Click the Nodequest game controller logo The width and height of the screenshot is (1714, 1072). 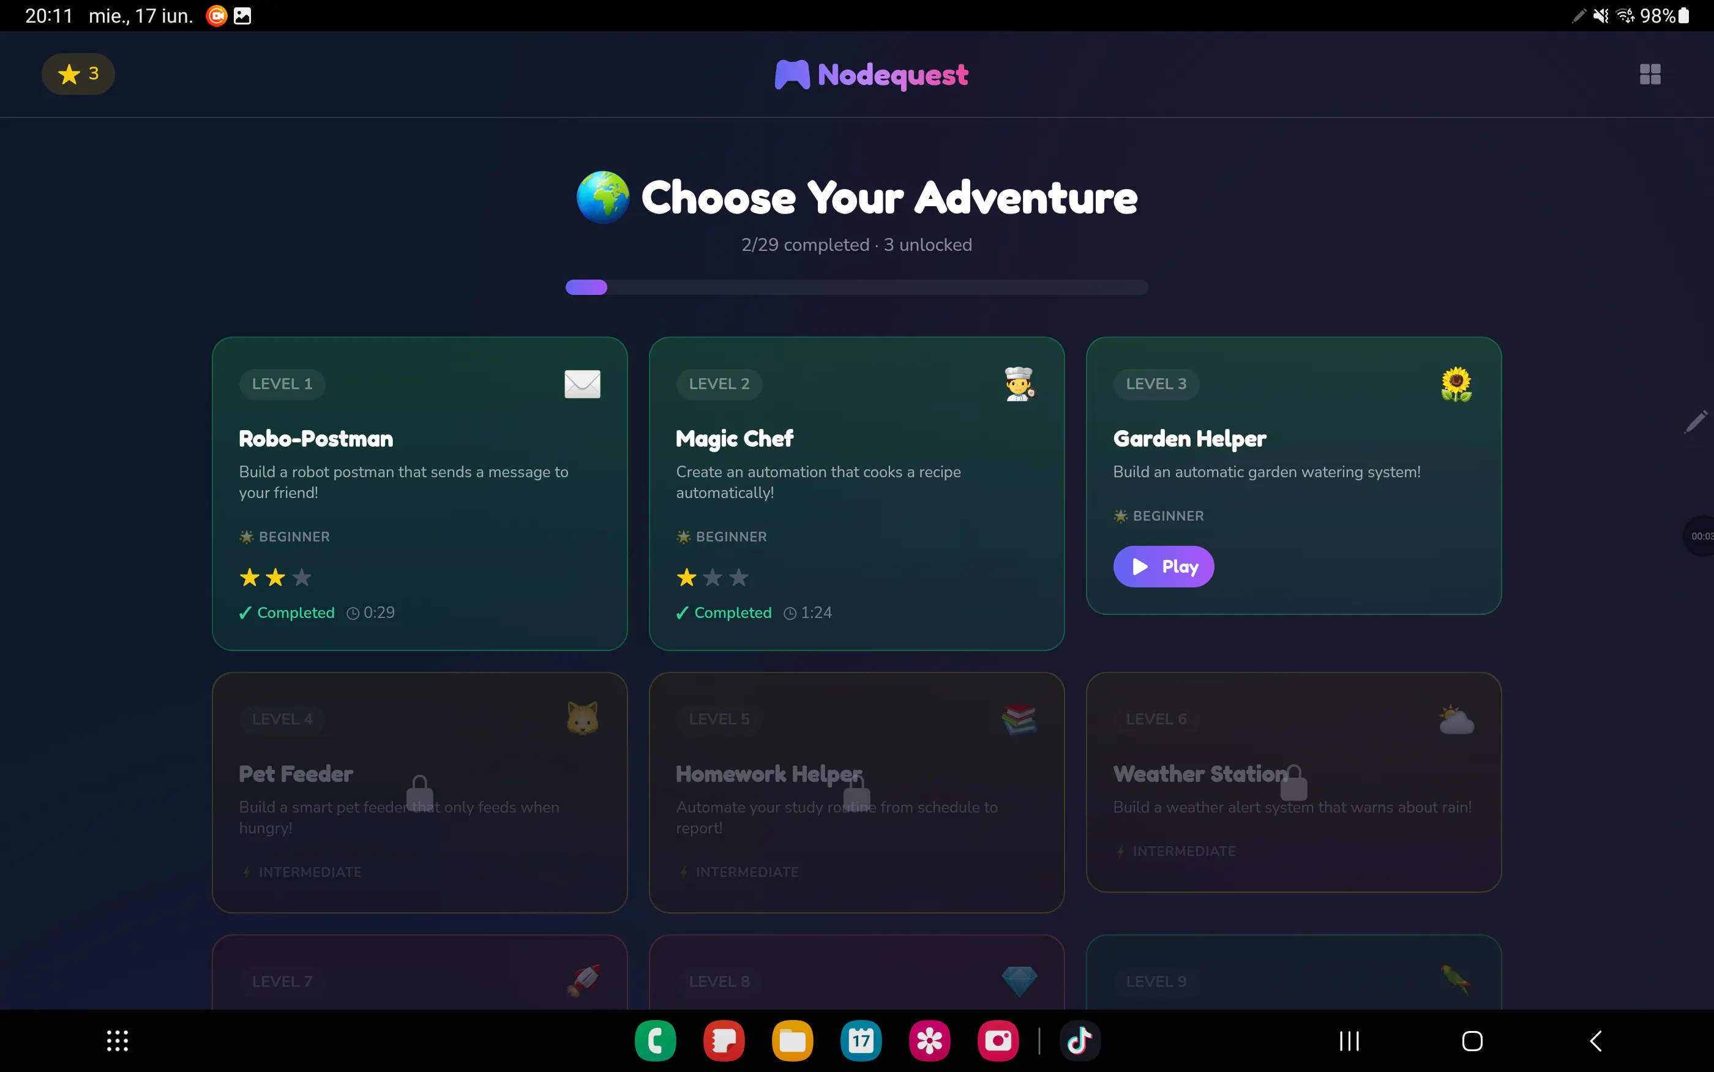(792, 75)
